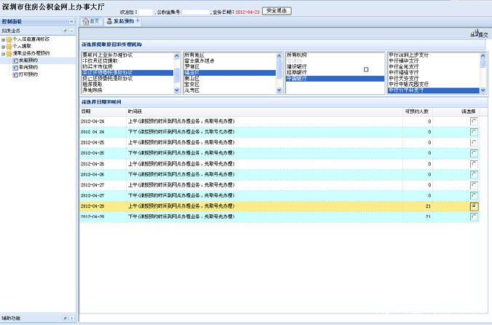492x325 pixels.
Task: Click the home icon on 首页 tab
Action: (86, 22)
